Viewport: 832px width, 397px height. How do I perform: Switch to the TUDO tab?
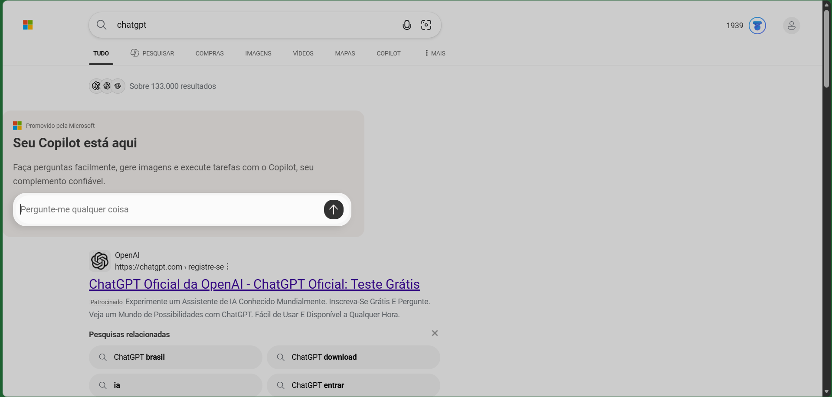coord(101,53)
